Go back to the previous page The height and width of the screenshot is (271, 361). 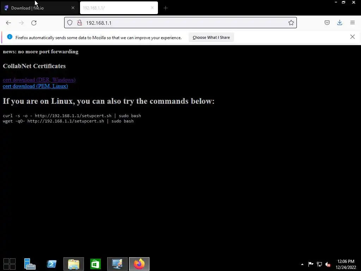8,23
